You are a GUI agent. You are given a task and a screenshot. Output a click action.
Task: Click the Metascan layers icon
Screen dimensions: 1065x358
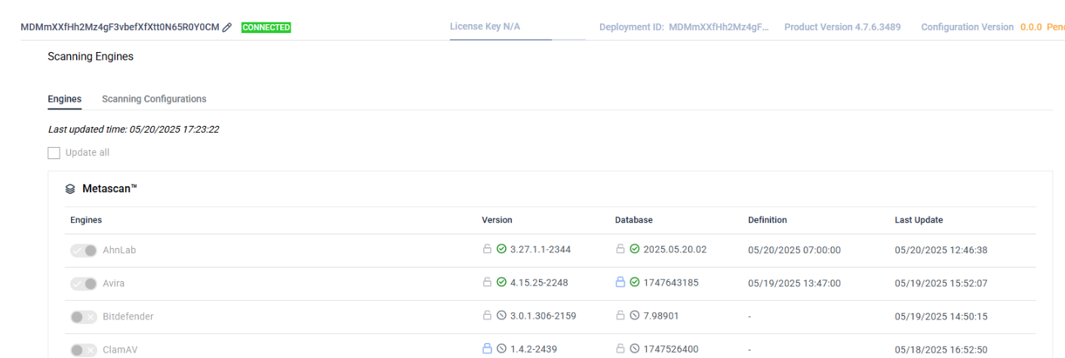pyautogui.click(x=70, y=189)
